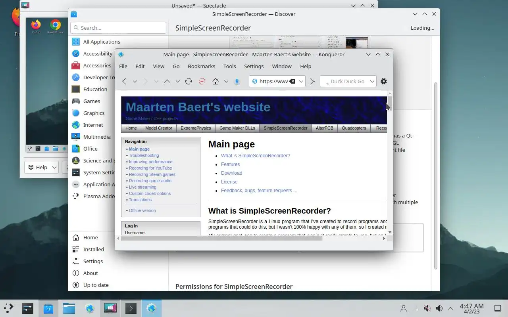Expand the URL history dropdown
The width and height of the screenshot is (508, 317).
[301, 81]
